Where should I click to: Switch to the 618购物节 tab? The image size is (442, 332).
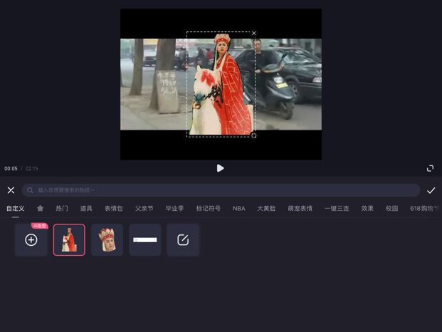424,209
